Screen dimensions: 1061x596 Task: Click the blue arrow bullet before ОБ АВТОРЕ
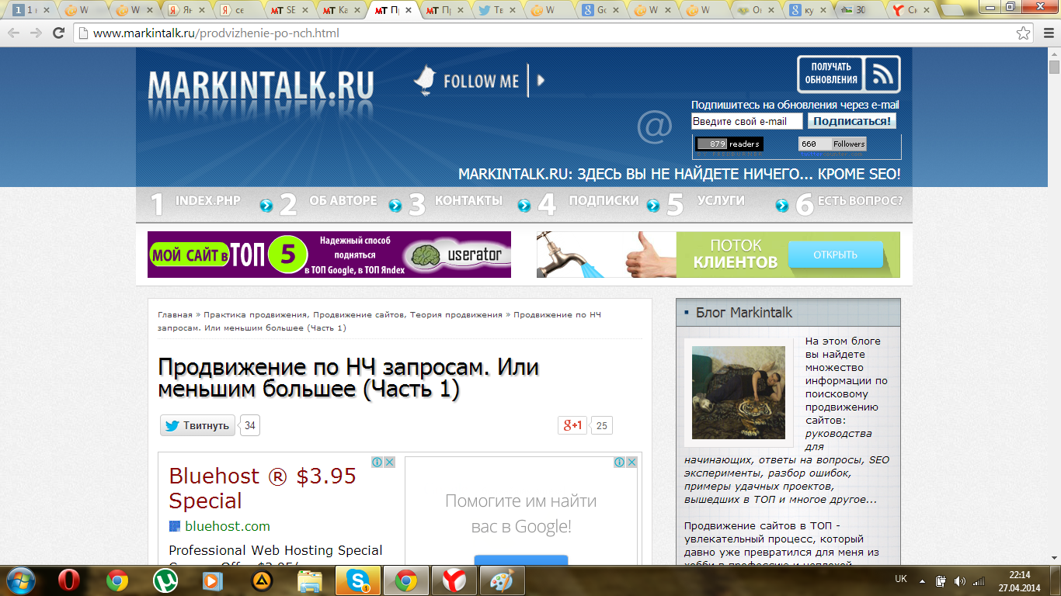[x=266, y=206]
